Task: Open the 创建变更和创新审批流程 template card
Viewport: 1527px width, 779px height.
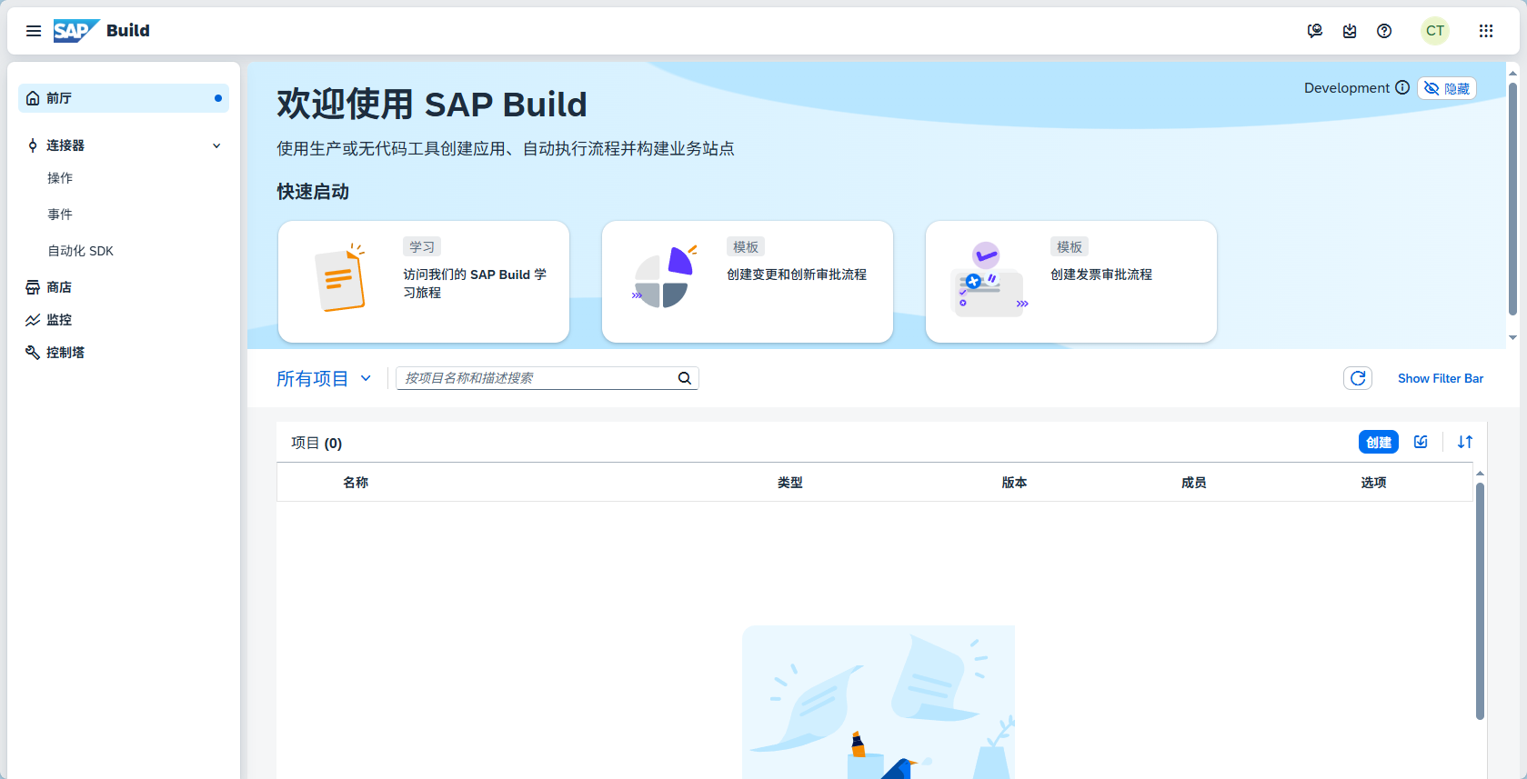Action: 748,282
